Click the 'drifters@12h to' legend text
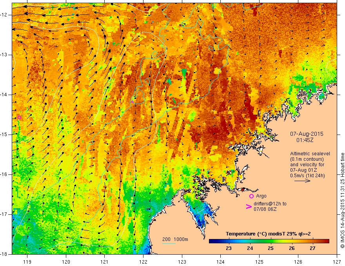The image size is (345, 266). tap(270, 204)
